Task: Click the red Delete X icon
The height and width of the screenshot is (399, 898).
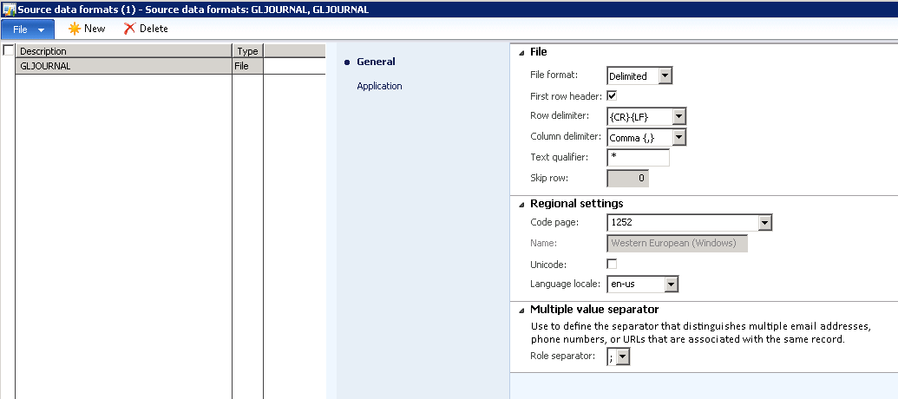Action: 130,29
